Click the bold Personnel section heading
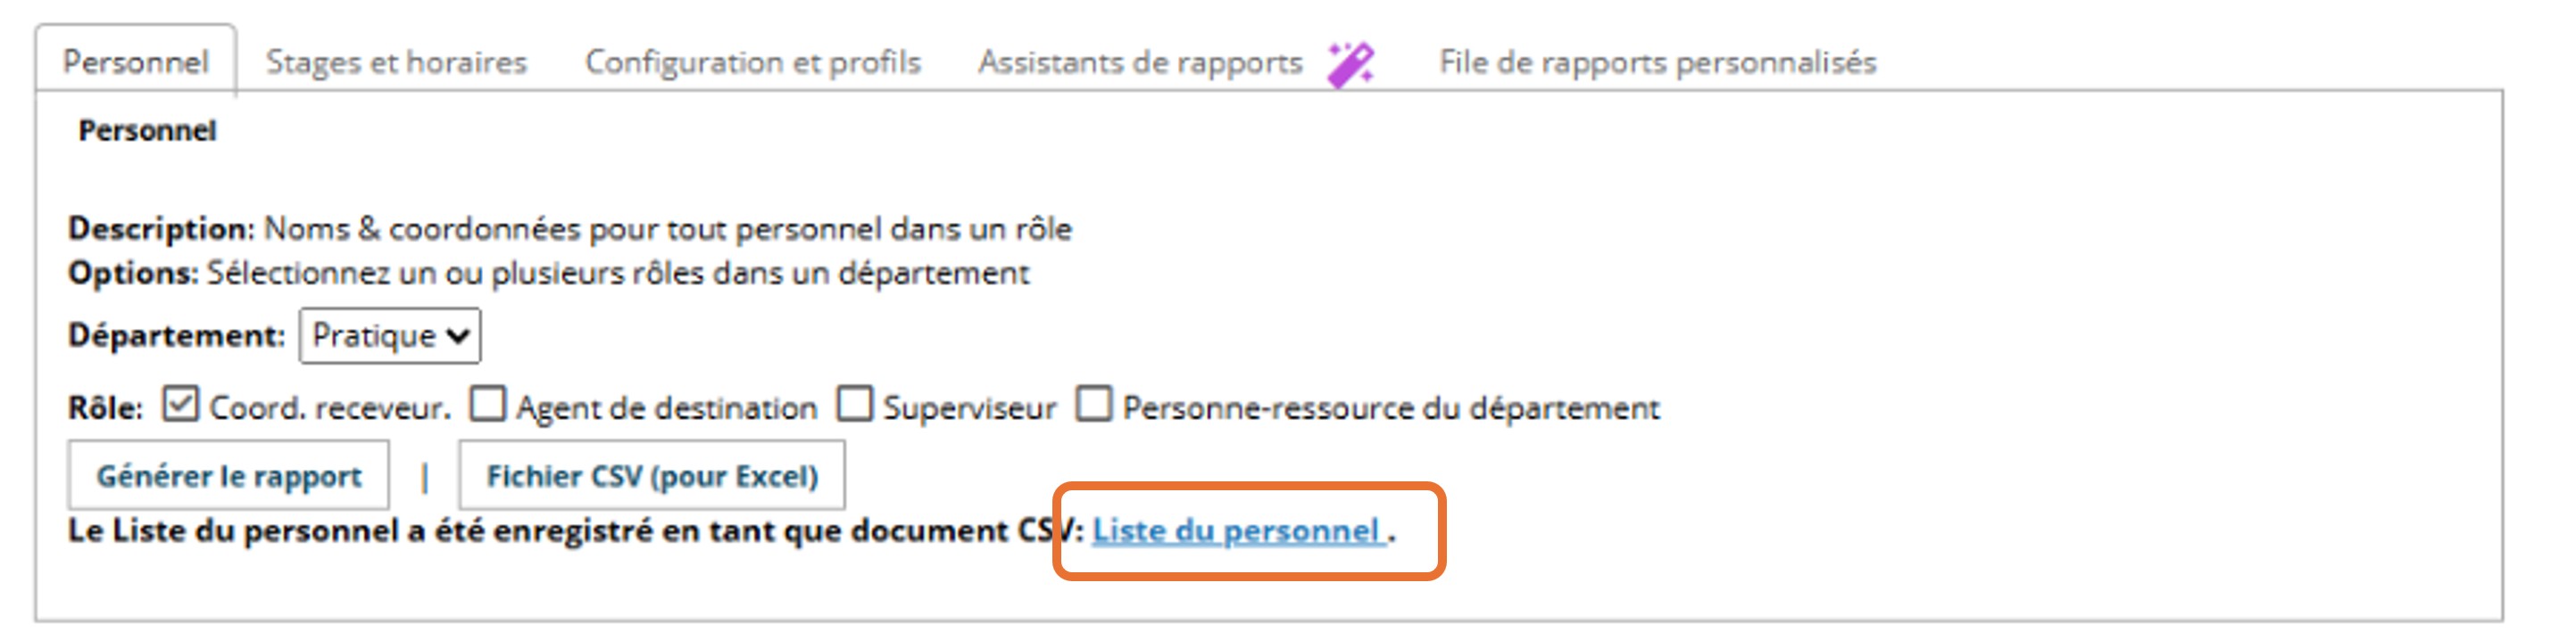This screenshot has height=640, width=2576. click(x=147, y=131)
